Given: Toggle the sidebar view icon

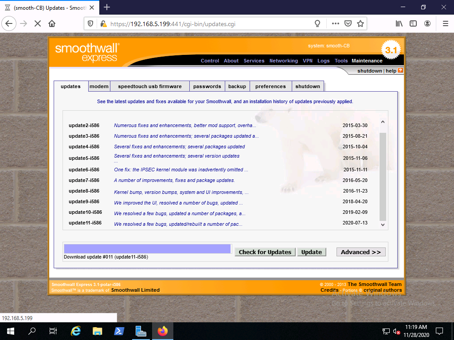Looking at the screenshot, I should (x=413, y=24).
